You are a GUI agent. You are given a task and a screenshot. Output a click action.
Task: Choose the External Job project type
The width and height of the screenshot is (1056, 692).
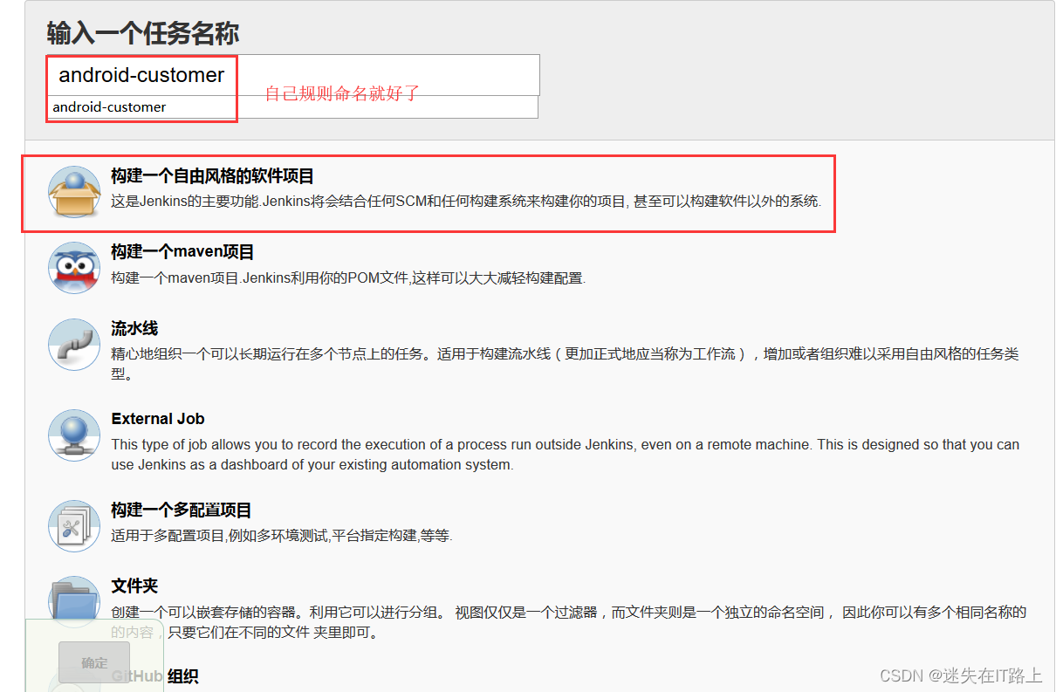pos(158,419)
